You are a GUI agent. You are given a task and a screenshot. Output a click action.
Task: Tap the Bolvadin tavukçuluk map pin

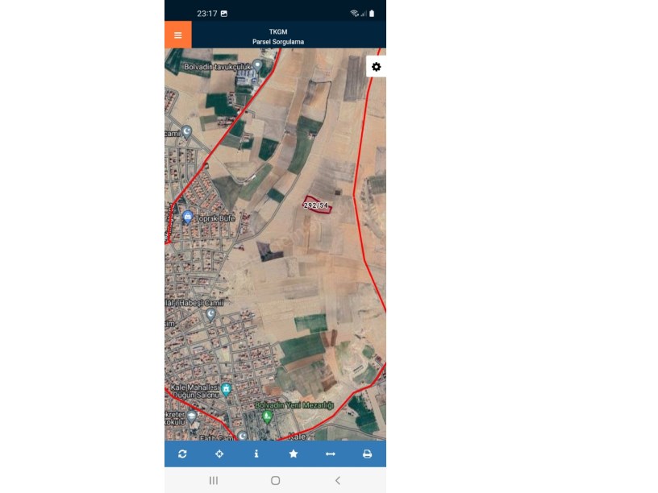pos(258,65)
